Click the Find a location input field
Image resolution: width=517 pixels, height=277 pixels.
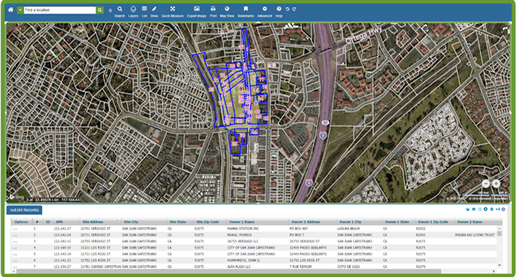coord(60,10)
